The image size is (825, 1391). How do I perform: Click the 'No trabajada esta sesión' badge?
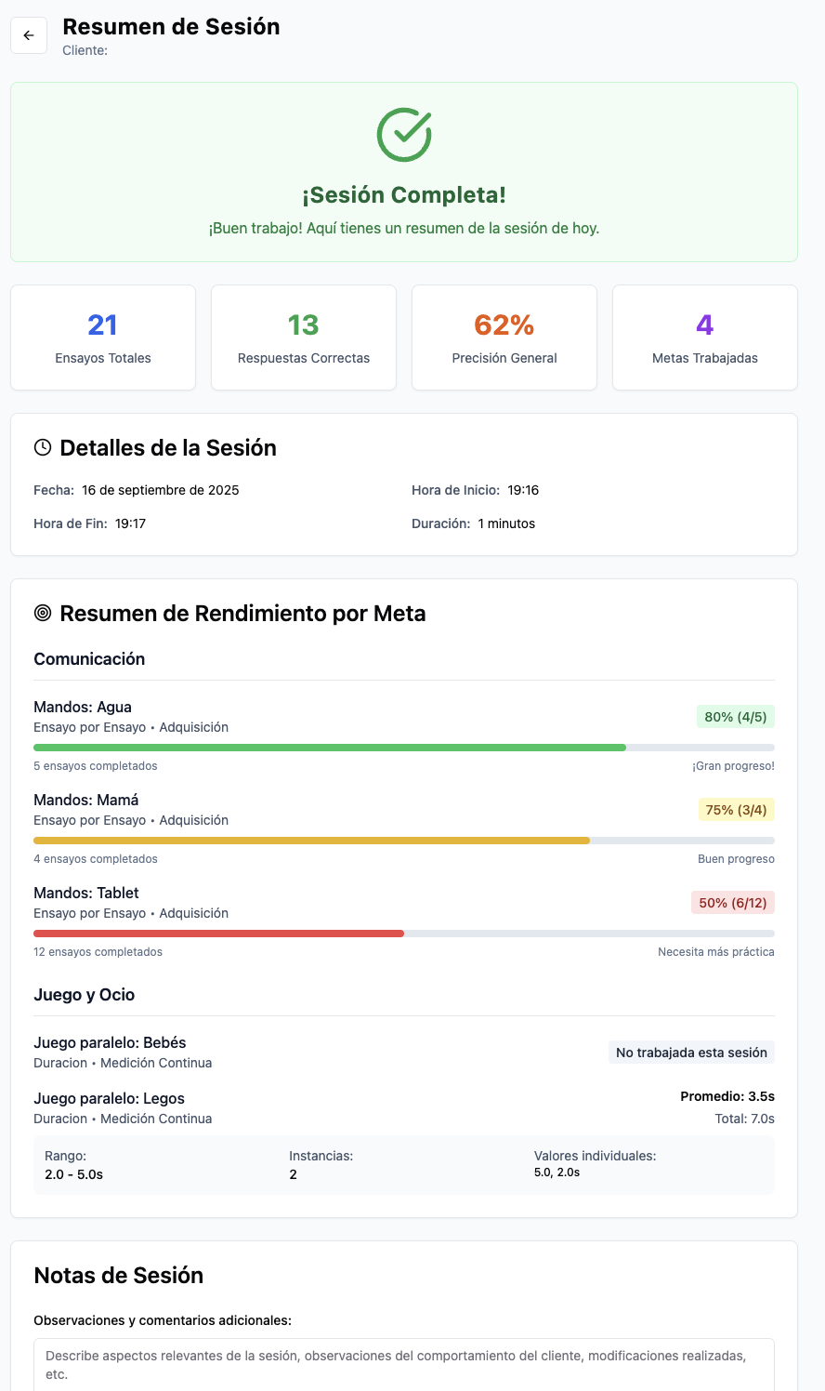tap(691, 1053)
